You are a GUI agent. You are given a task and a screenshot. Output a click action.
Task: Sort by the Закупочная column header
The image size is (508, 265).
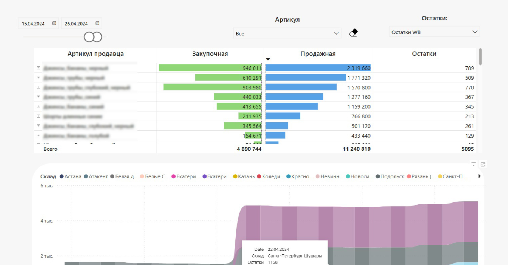pyautogui.click(x=210, y=54)
